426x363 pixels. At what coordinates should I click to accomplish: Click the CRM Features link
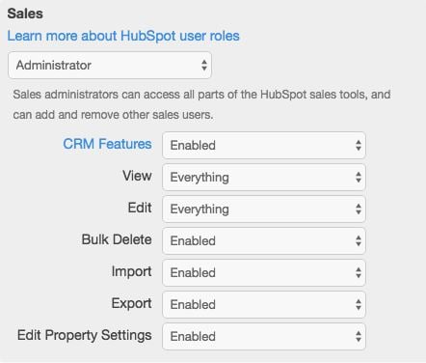point(107,144)
